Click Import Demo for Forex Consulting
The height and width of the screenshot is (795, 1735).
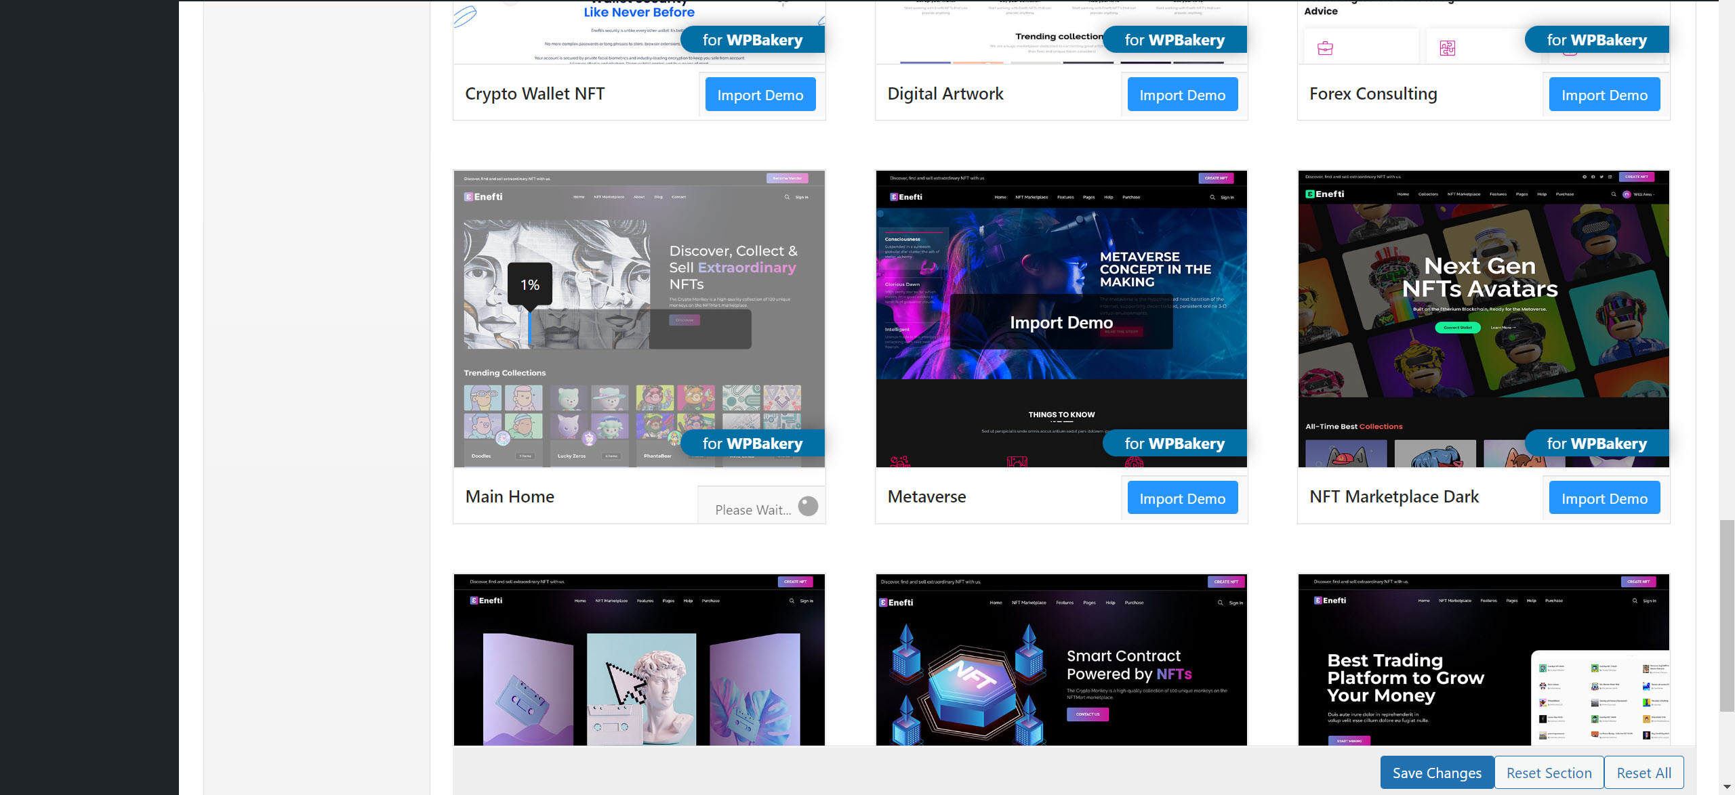tap(1604, 94)
